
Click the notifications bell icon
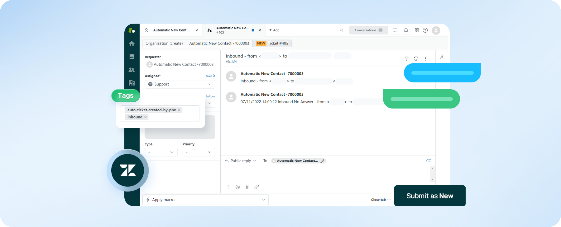[x=406, y=30]
